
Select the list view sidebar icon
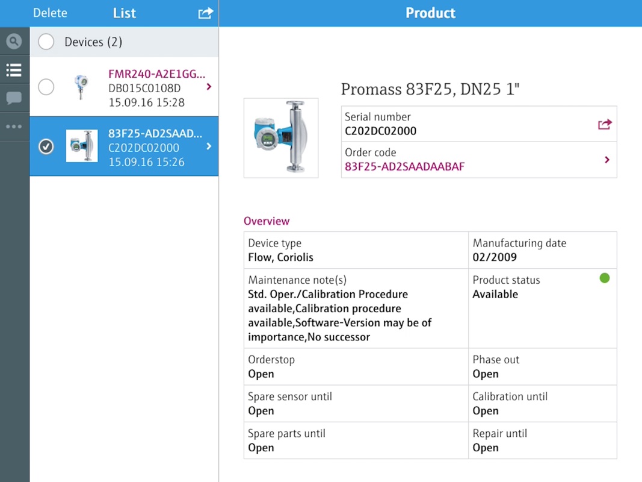14,70
